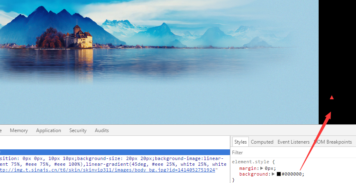This screenshot has height=183, width=356.
Task: Open the Application panel tab
Action: point(48,130)
